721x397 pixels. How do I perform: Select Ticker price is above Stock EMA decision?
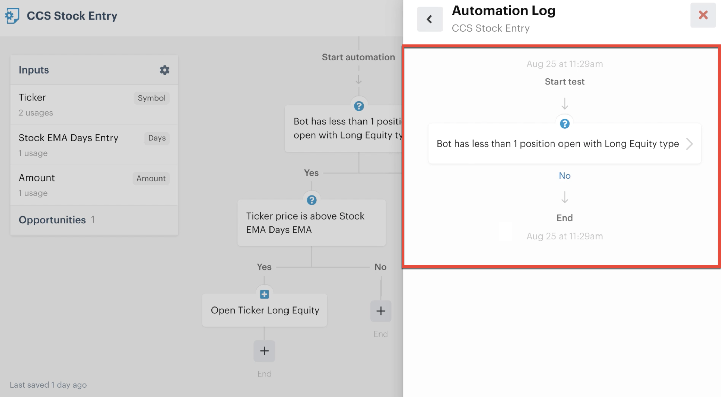coord(311,223)
